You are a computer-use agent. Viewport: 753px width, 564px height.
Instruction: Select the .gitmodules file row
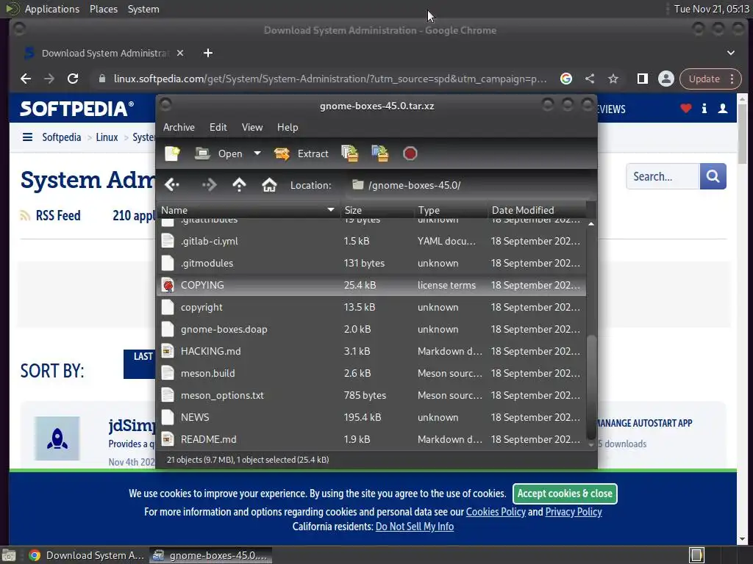click(371, 264)
